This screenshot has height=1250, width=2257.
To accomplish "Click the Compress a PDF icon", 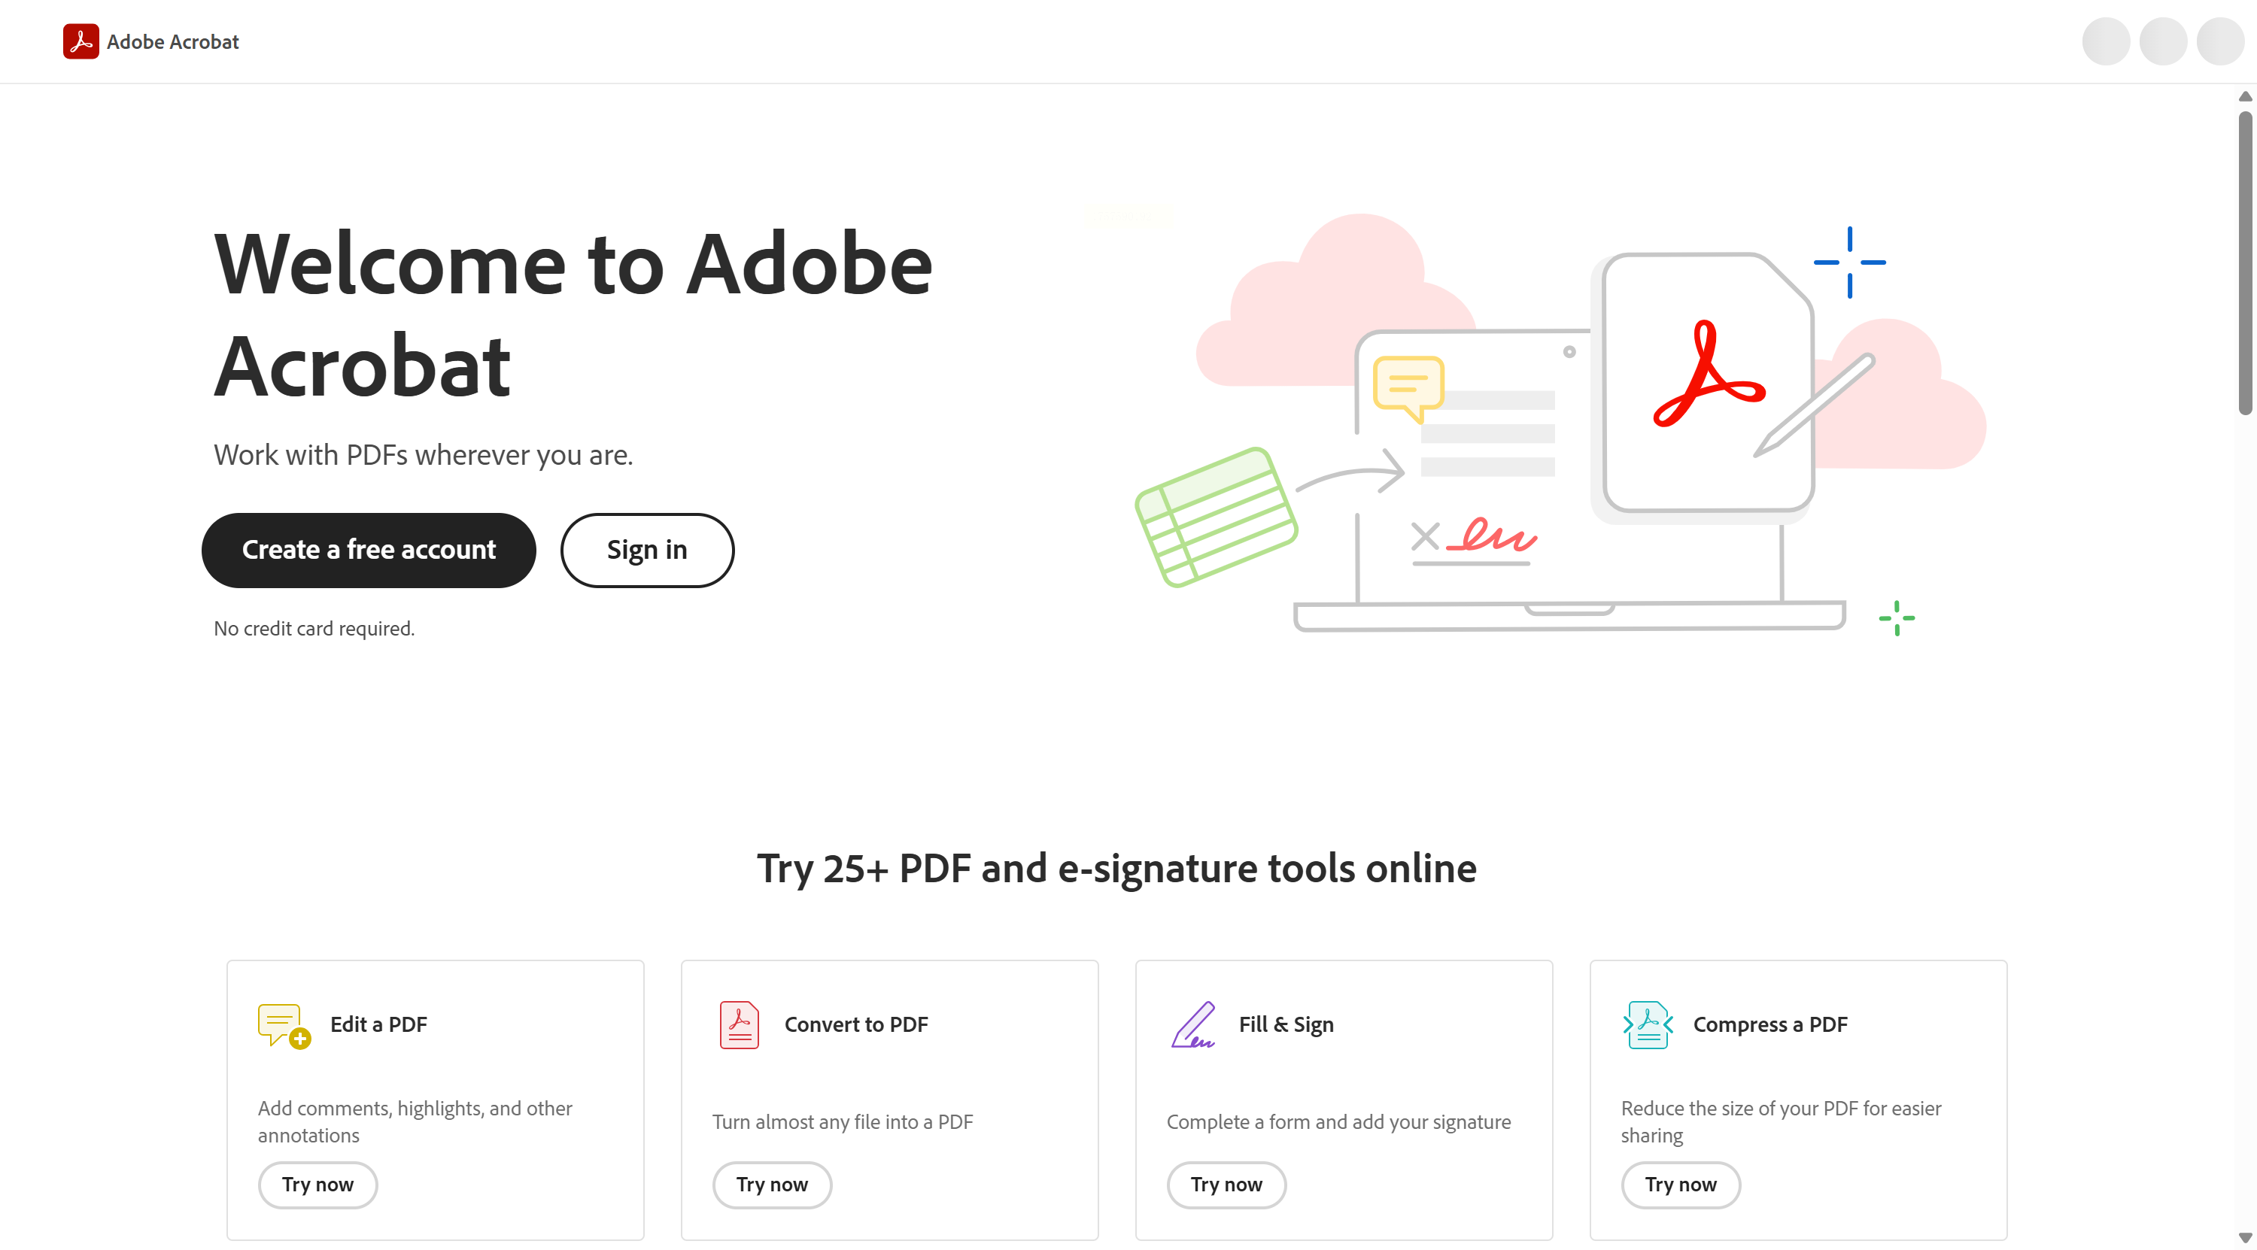I will tap(1648, 1025).
